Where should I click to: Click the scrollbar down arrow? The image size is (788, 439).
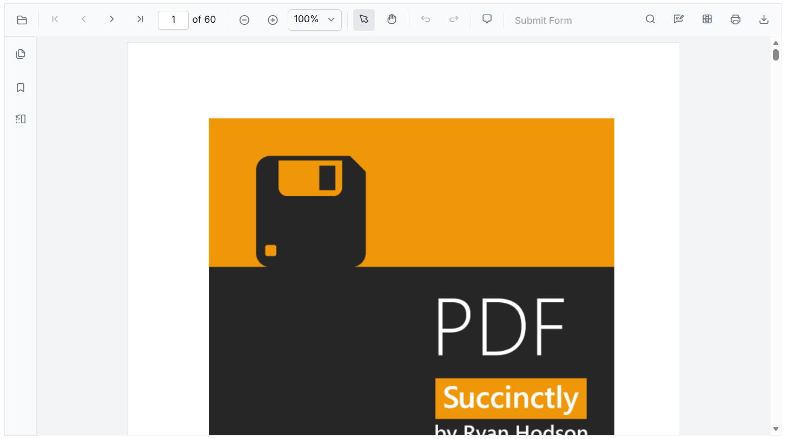click(x=776, y=429)
